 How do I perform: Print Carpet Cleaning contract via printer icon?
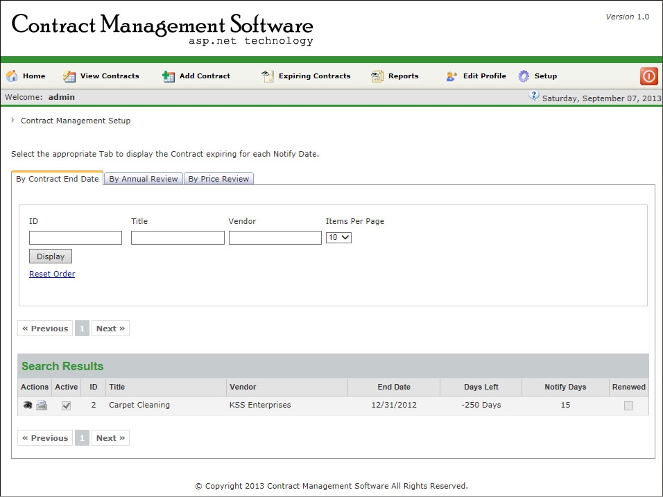click(x=42, y=406)
